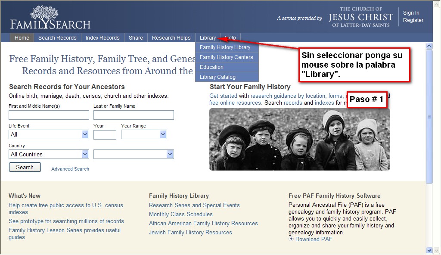The height and width of the screenshot is (255, 441).
Task: Click the children photograph thumbnail
Action: (299, 139)
